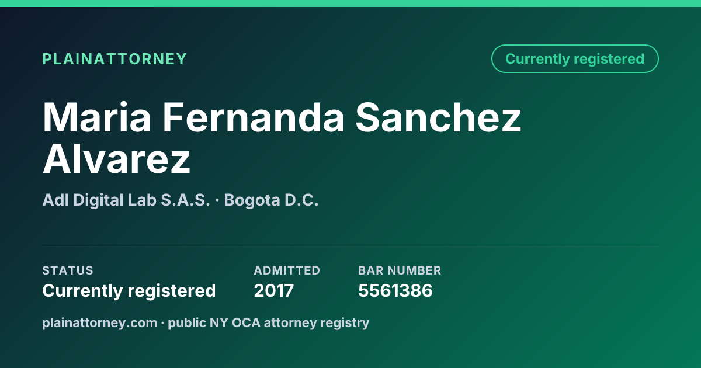
Task: Click the dot separator between firm and city
Action: click(x=217, y=201)
